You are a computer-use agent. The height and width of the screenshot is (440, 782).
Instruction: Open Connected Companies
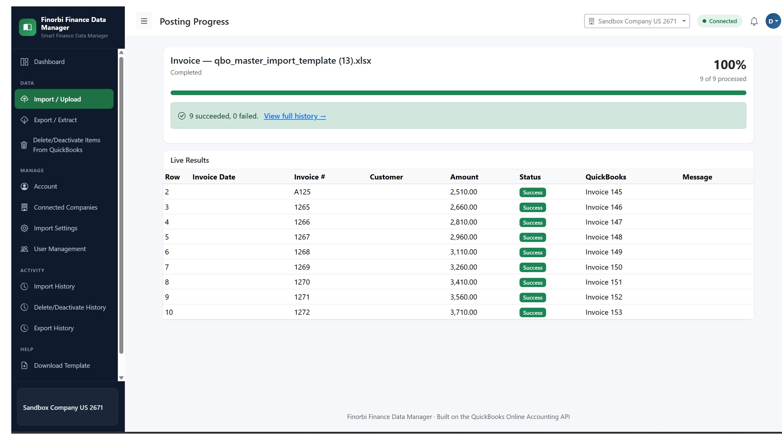pos(64,207)
